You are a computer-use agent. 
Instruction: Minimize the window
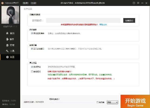pyautogui.click(x=142, y=3)
